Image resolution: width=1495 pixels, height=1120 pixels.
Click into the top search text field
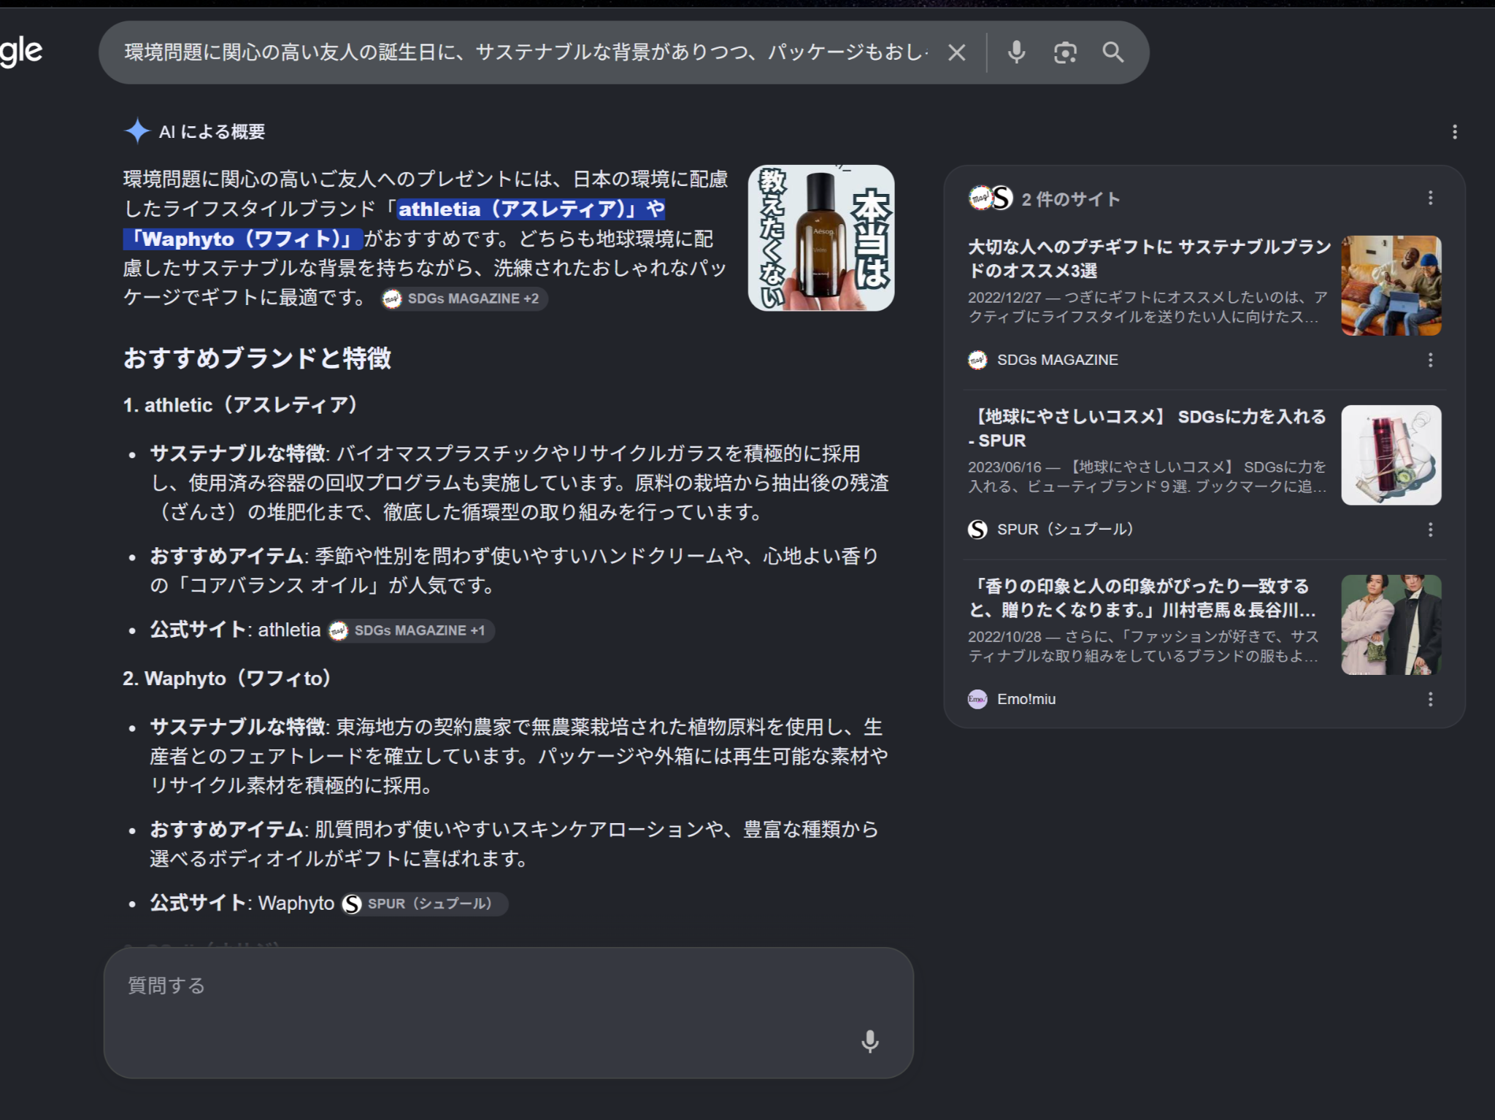click(x=526, y=53)
